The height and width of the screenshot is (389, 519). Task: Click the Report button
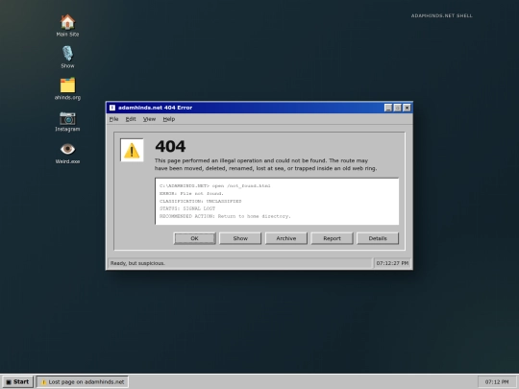332,238
